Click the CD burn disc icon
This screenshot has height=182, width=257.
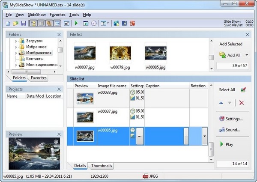tap(94, 23)
